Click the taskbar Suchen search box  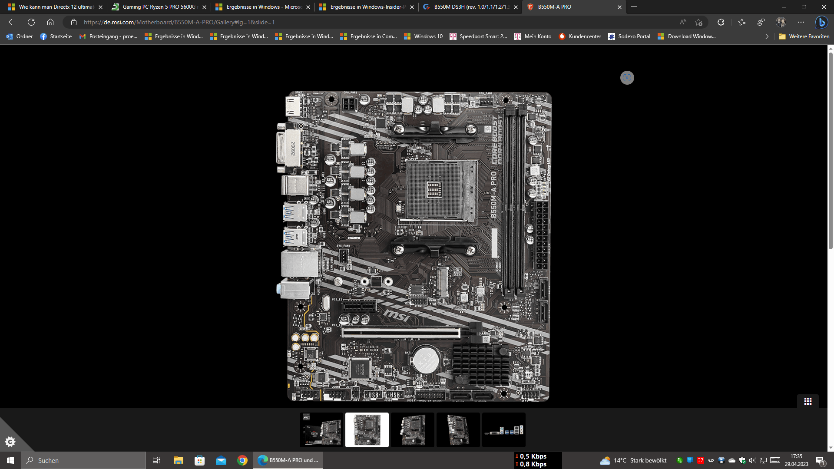[83, 460]
